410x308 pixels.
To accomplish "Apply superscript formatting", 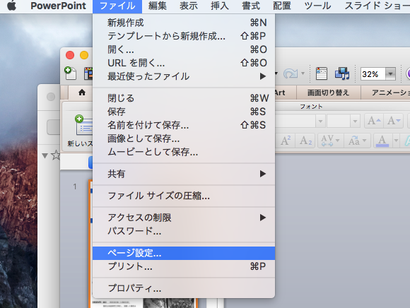I will pyautogui.click(x=286, y=141).
